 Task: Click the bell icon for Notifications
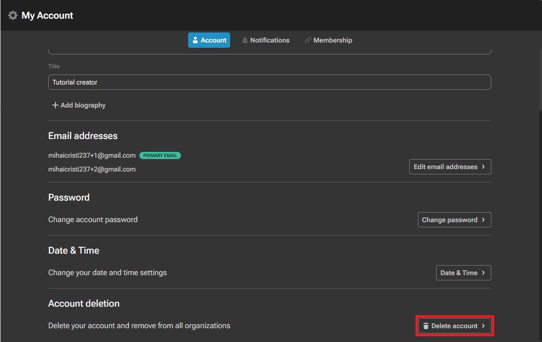coord(245,41)
